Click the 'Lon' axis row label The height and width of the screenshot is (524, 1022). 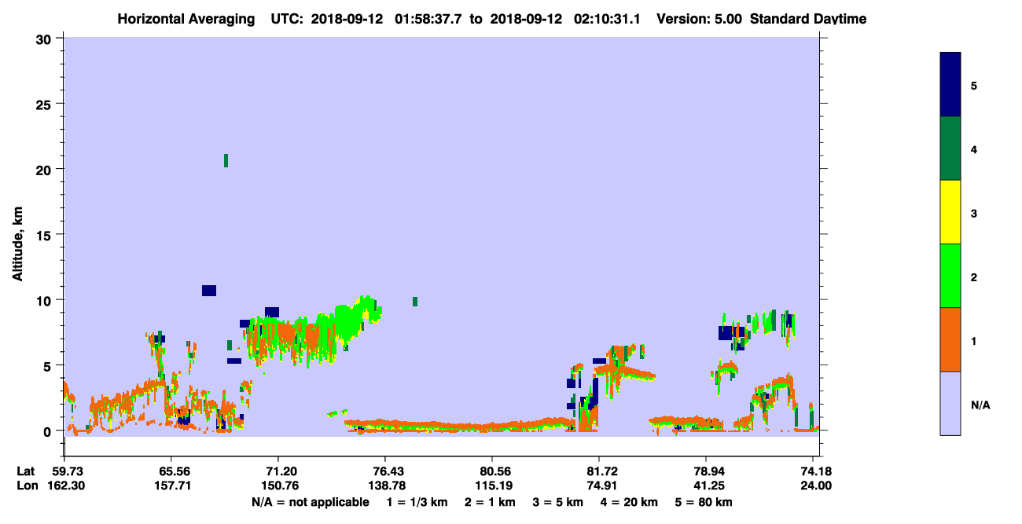pyautogui.click(x=27, y=486)
